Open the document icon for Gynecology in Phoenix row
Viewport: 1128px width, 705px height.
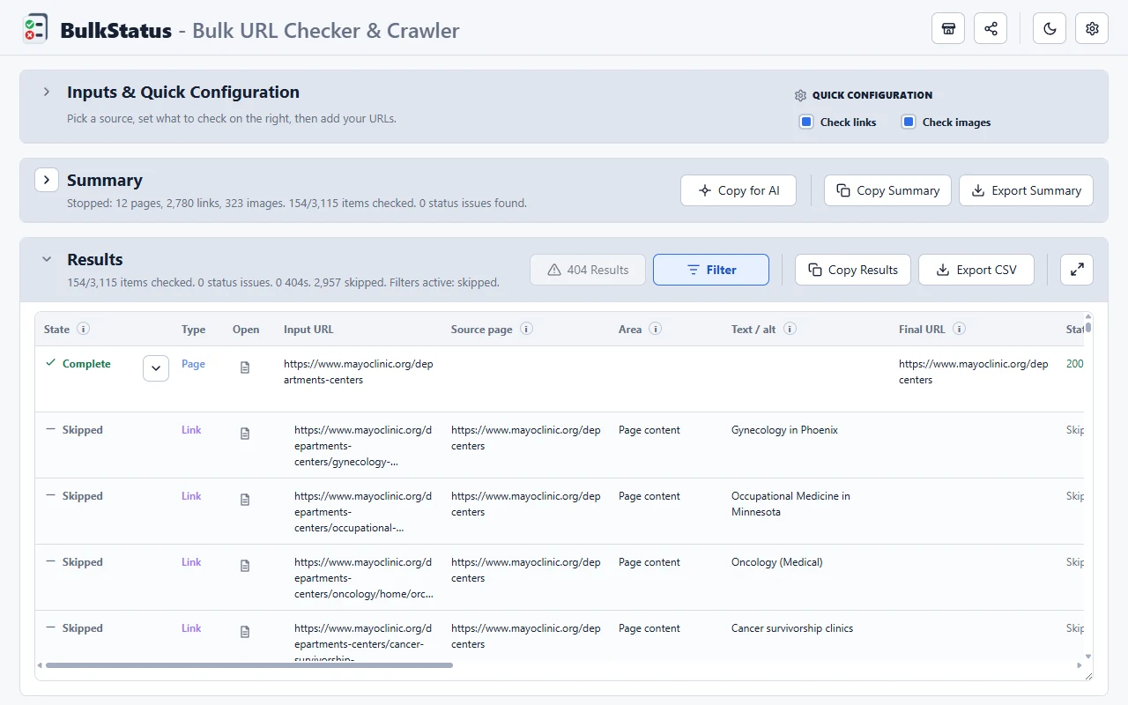coord(245,434)
